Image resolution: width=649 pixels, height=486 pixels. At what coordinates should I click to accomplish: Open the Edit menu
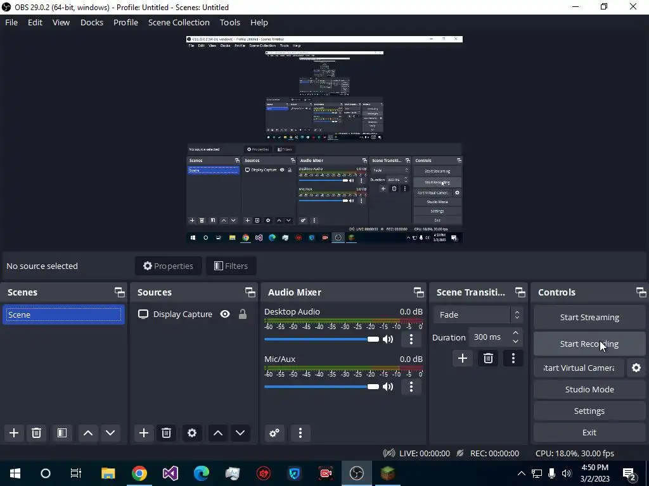point(35,22)
